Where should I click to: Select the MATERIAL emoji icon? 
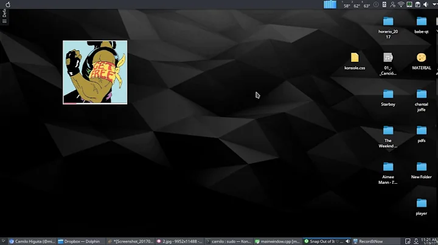click(421, 58)
